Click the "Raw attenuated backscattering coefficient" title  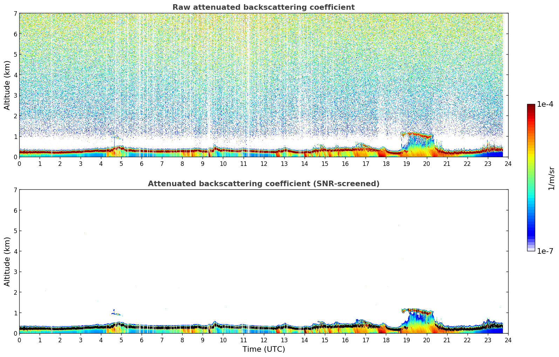[x=263, y=7]
